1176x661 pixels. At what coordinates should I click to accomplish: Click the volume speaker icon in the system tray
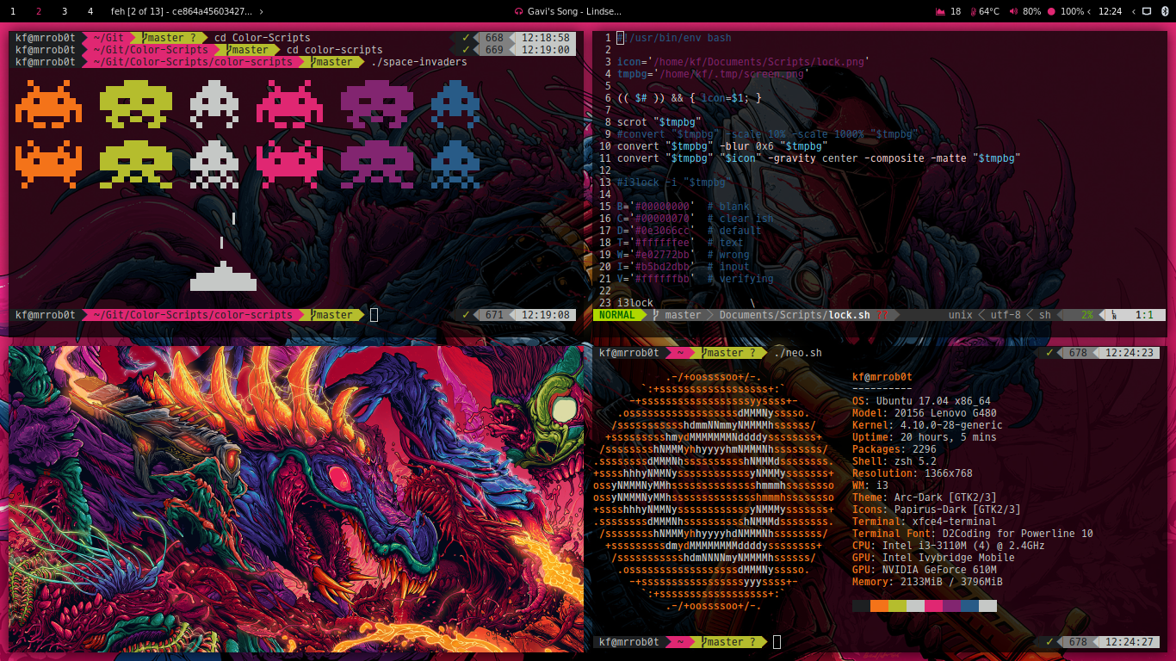(1012, 11)
